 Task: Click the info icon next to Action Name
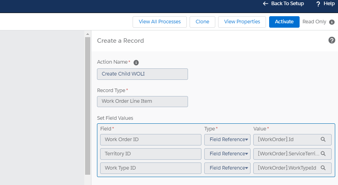(x=136, y=62)
